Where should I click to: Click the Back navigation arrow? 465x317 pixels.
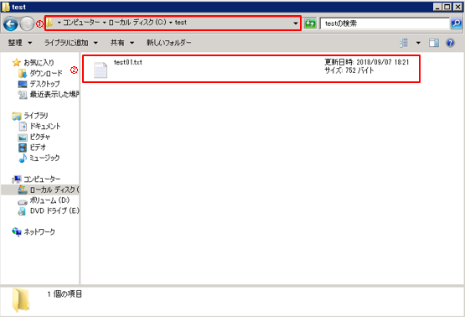[11, 23]
